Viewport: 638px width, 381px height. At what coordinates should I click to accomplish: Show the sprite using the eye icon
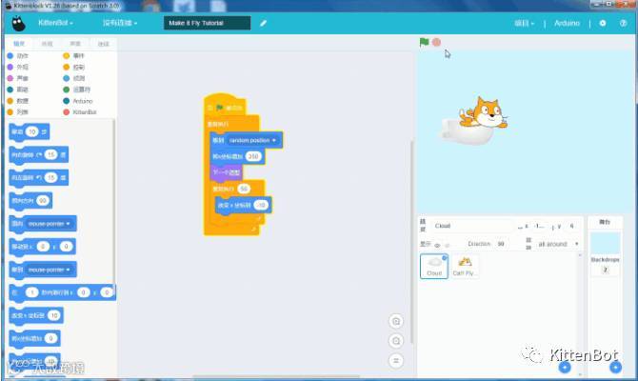437,245
